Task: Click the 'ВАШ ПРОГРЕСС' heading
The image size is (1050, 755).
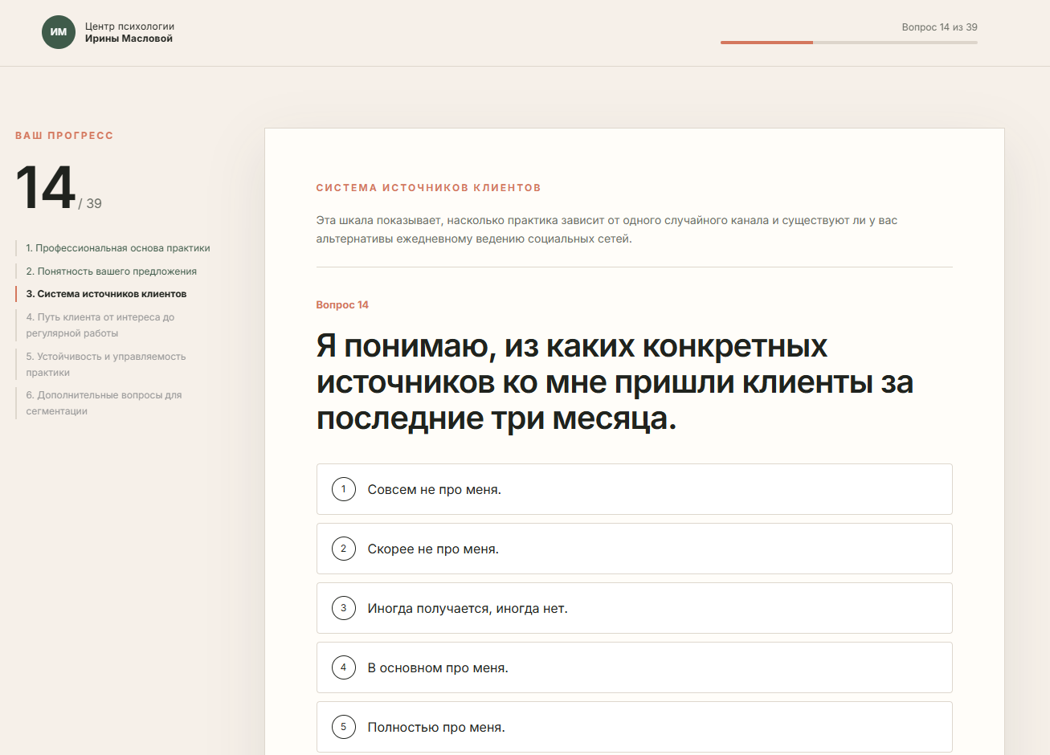Action: click(x=64, y=136)
